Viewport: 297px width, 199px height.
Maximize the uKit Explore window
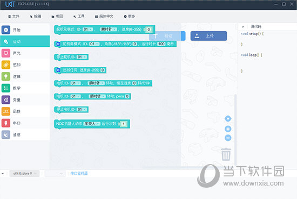[x=283, y=4]
